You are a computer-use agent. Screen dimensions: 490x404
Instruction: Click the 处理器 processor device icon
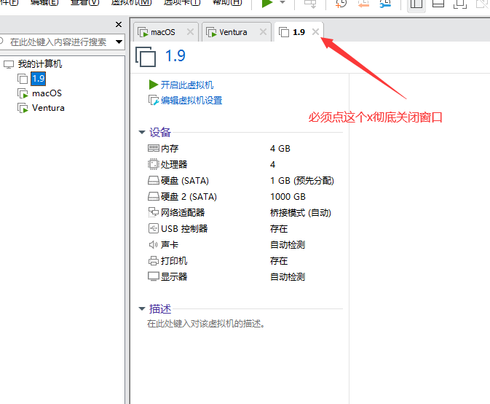[154, 164]
